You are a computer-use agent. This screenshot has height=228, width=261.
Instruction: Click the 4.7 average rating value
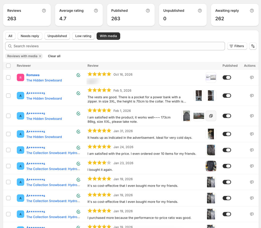click(x=63, y=19)
